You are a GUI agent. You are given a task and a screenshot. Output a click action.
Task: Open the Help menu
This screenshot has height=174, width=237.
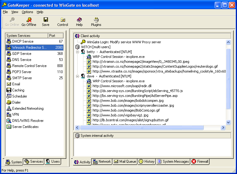[40, 12]
